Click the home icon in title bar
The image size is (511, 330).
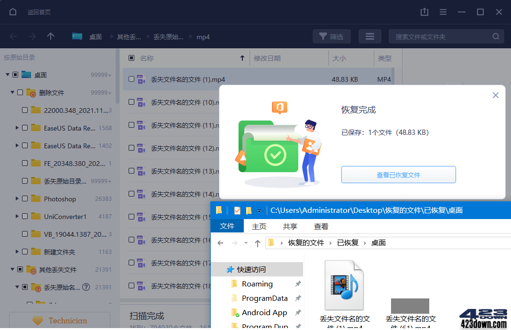(x=12, y=12)
